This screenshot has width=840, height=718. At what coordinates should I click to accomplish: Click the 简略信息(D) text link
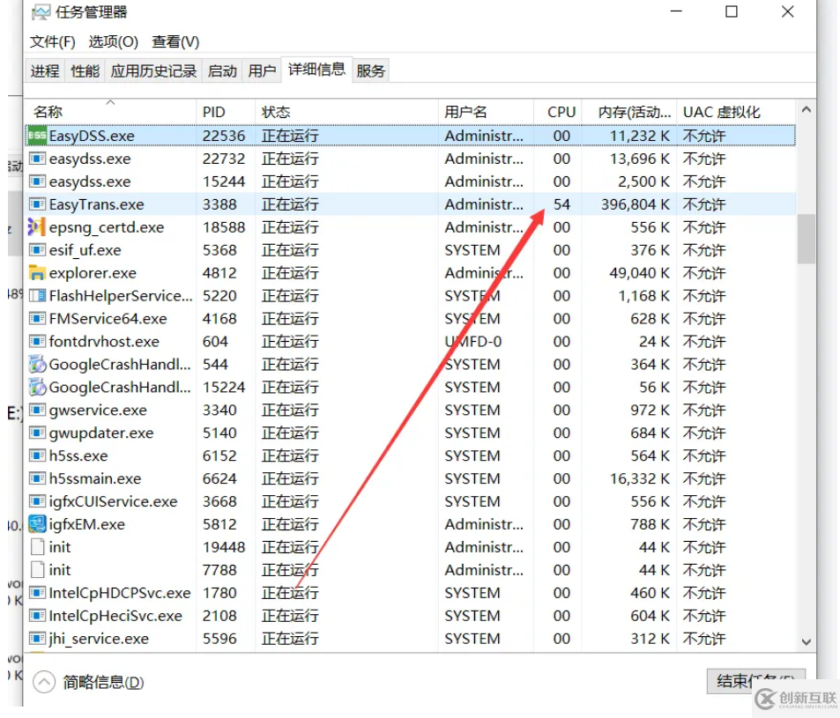coord(103,682)
